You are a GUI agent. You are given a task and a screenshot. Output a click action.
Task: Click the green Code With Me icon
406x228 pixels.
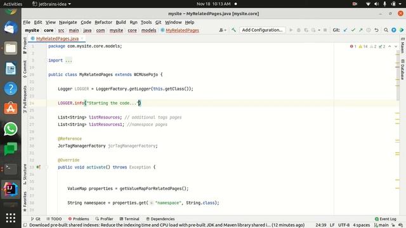402,30
